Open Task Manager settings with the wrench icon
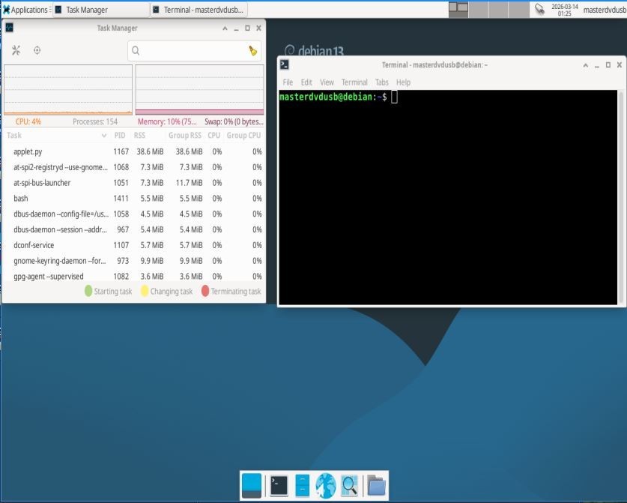Screen dimensions: 627x503 (x=15, y=51)
